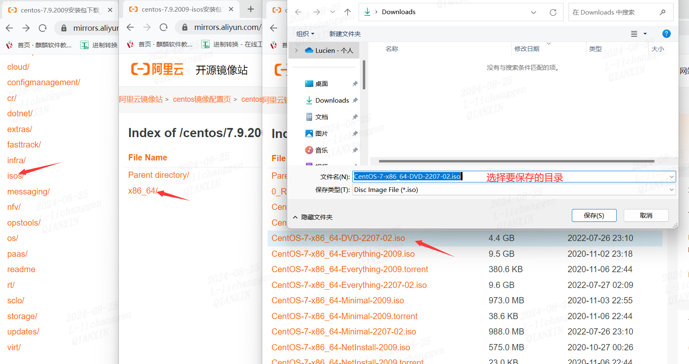Image resolution: width=689 pixels, height=364 pixels.
Task: Expand Lucien - 个人 tree node
Action: 296,50
